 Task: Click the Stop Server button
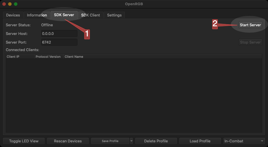(x=250, y=42)
